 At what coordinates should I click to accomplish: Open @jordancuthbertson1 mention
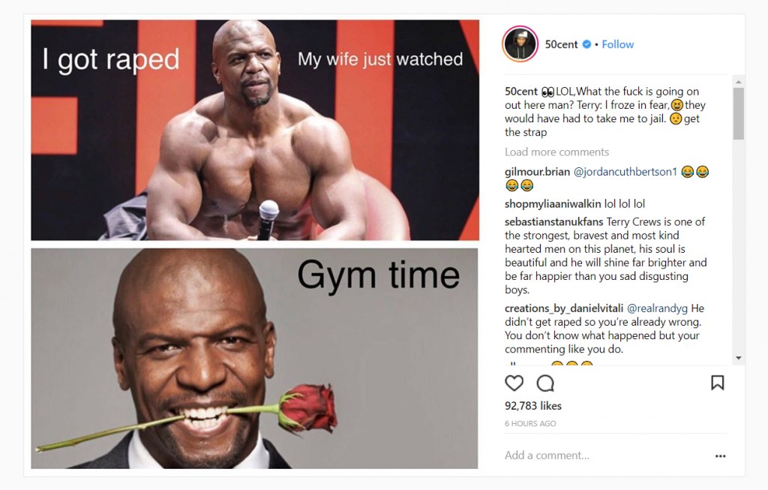(x=625, y=172)
